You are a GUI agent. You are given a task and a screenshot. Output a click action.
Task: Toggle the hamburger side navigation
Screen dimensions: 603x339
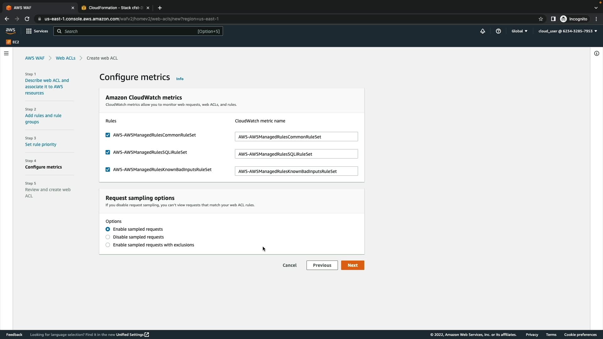tap(6, 53)
